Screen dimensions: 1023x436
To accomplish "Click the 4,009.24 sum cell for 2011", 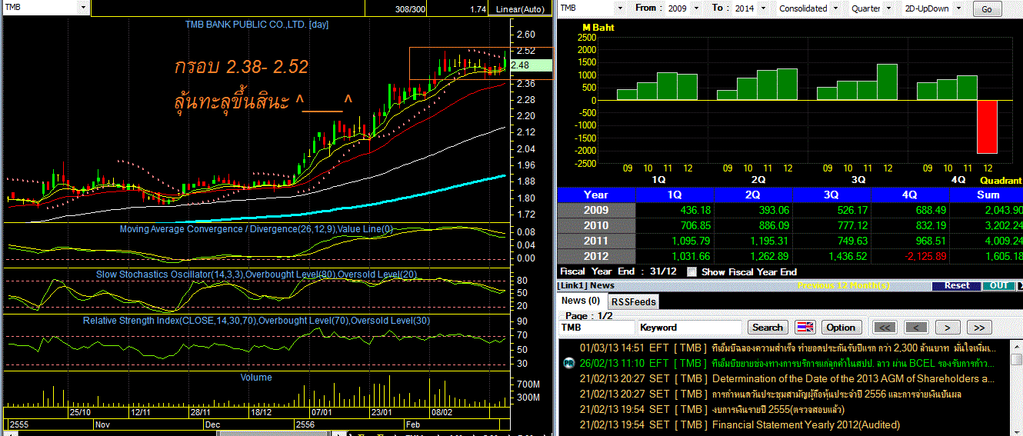I will tap(987, 241).
